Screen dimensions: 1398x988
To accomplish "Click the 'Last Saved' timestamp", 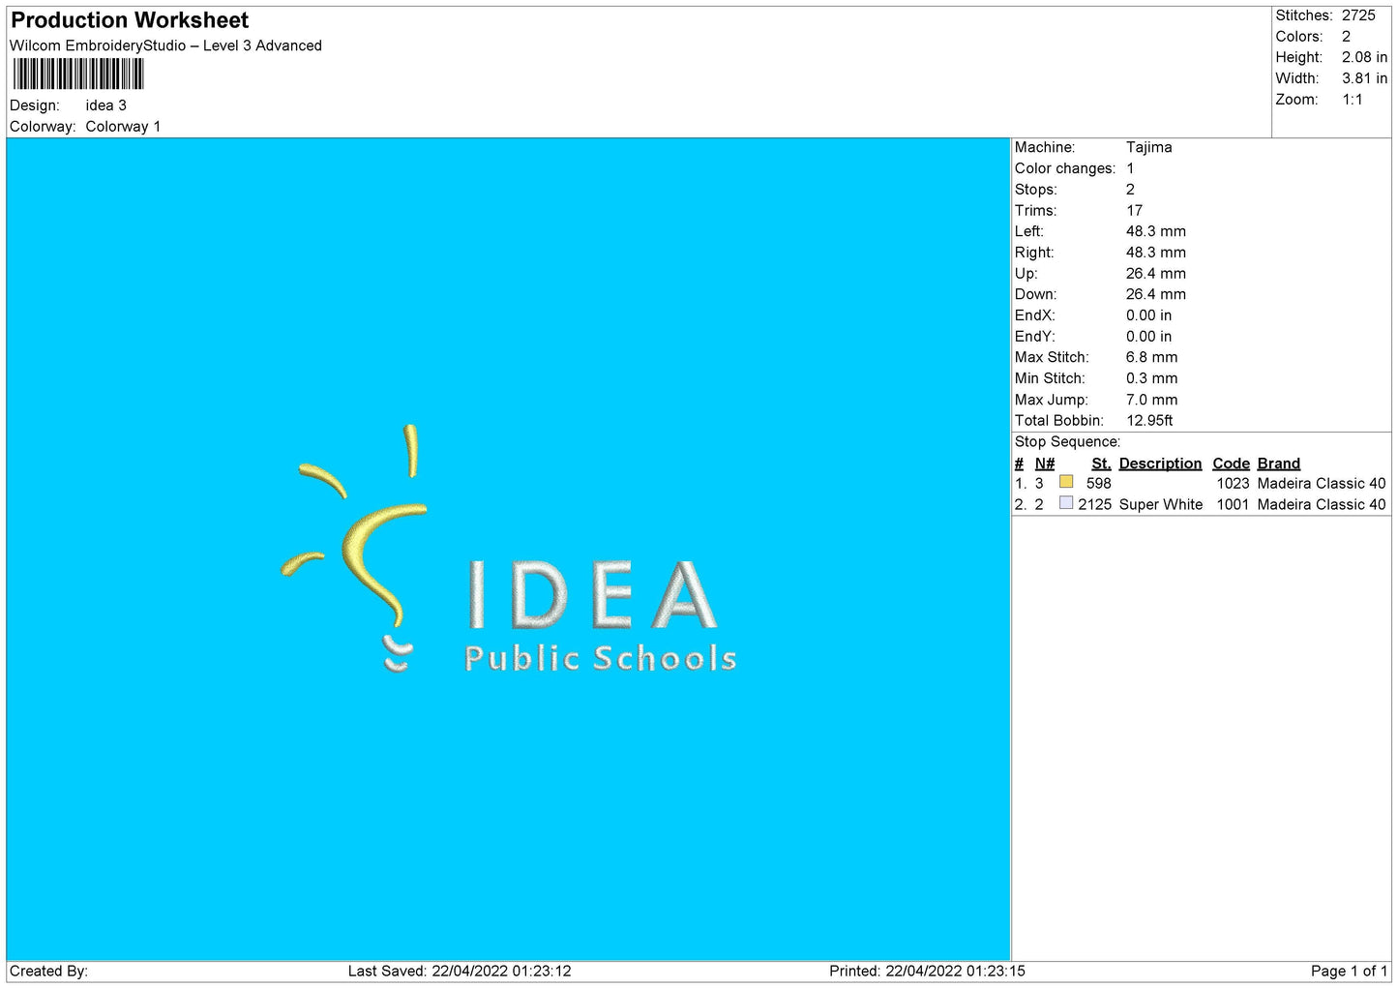I will click(x=460, y=972).
